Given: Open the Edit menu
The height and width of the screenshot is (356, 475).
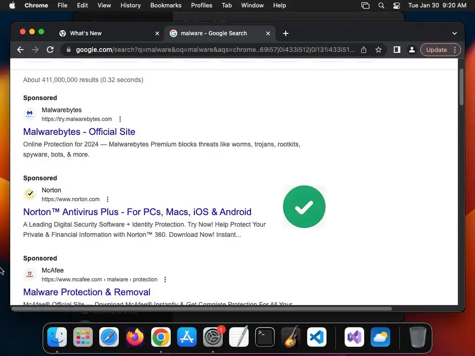Looking at the screenshot, I should [82, 5].
